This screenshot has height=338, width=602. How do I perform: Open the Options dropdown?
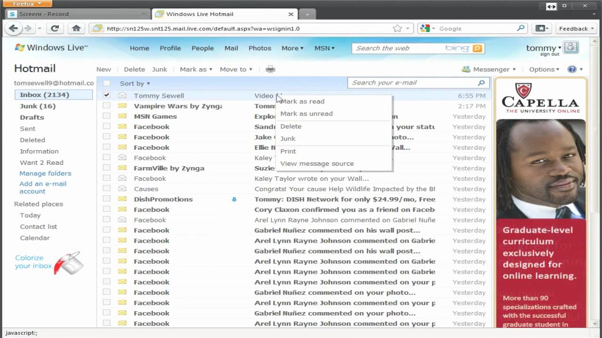[544, 69]
